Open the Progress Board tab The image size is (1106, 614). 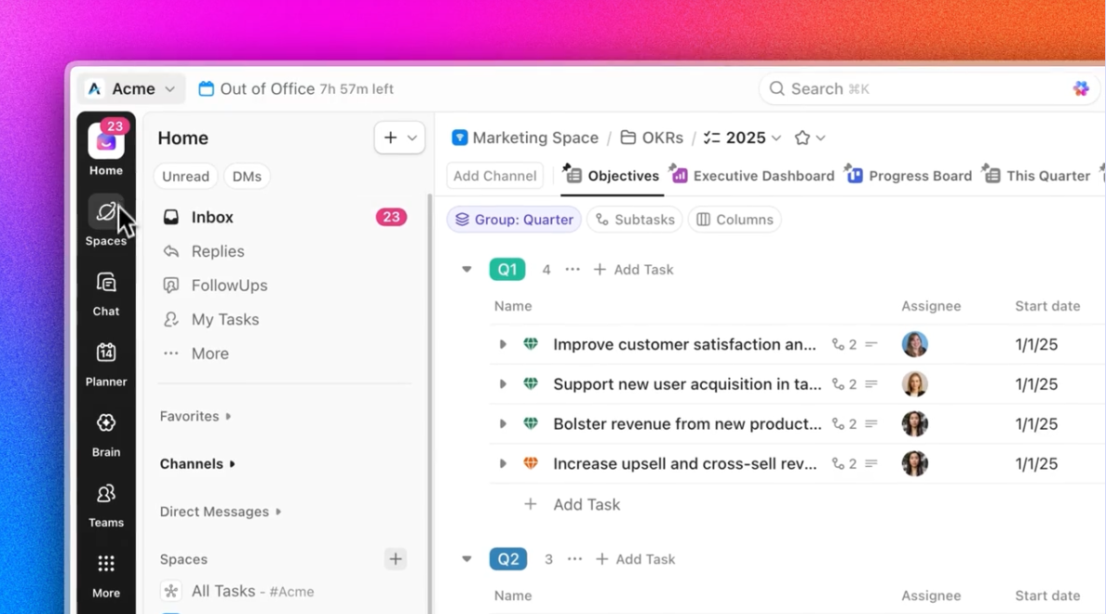[x=919, y=175]
